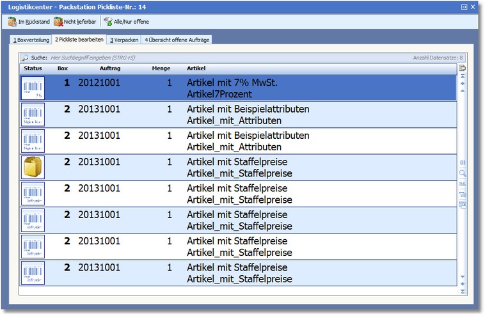The height and width of the screenshot is (316, 485).
Task: Click the filter funnel icon in sidebar
Action: [463, 194]
